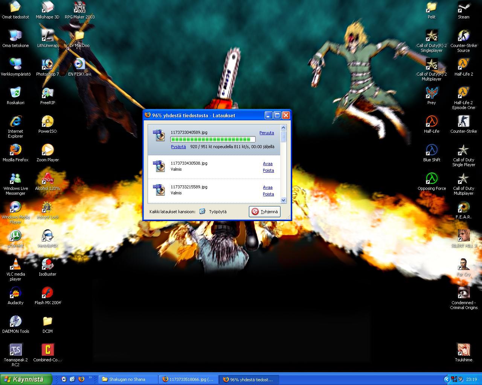Click the 96% yhdestä tiedost... taskbar button
Image resolution: width=482 pixels, height=385 pixels.
[249, 379]
